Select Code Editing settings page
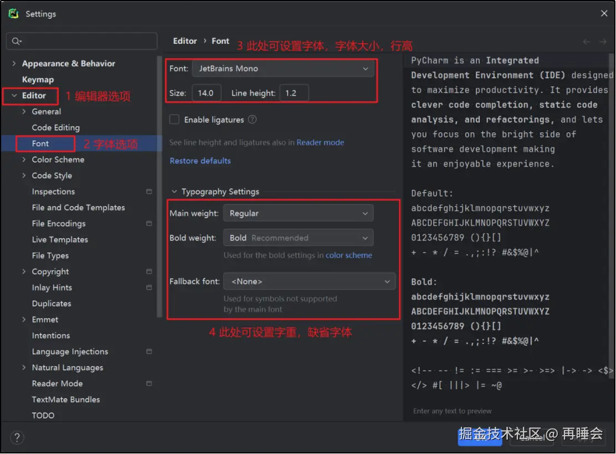 (x=56, y=128)
